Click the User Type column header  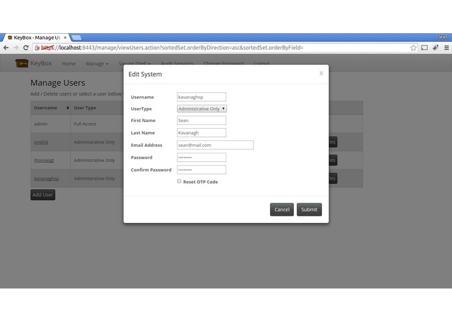coord(85,108)
